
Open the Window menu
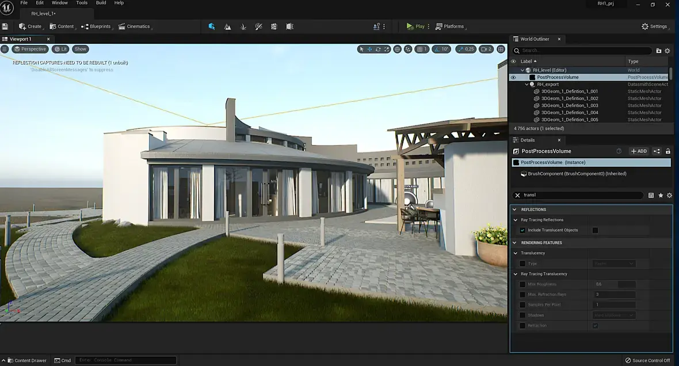[x=60, y=3]
